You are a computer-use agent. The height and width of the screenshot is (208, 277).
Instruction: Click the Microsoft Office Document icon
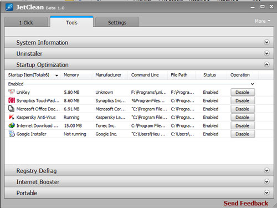tap(12, 109)
